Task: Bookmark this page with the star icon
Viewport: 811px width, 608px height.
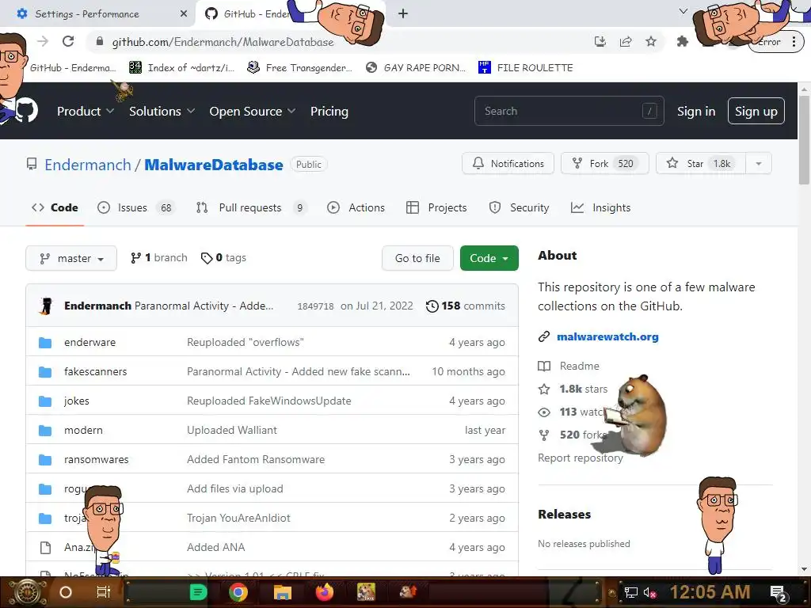Action: click(x=651, y=41)
